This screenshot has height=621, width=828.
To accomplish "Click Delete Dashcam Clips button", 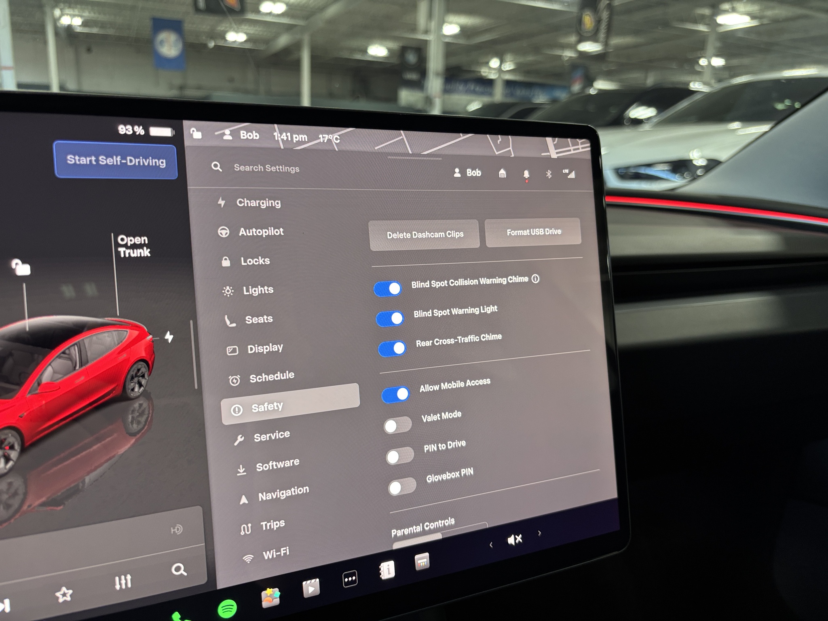I will tap(425, 234).
